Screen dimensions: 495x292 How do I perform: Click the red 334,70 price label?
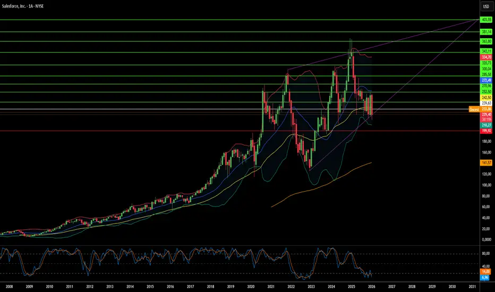pos(485,57)
